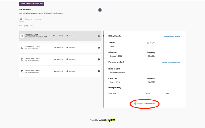Switch to the Recurring tab
This screenshot has width=205, height=128.
pyautogui.click(x=28, y=19)
